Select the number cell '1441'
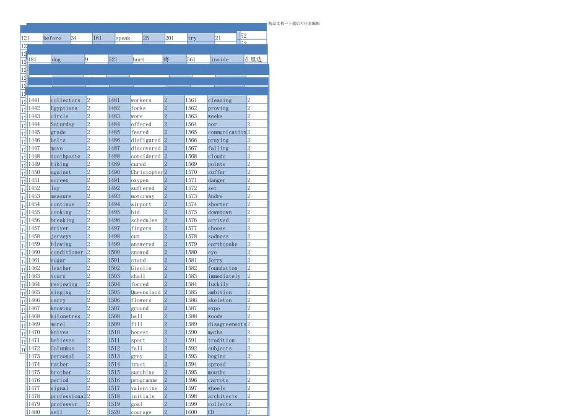This screenshot has width=588, height=416. click(38, 100)
